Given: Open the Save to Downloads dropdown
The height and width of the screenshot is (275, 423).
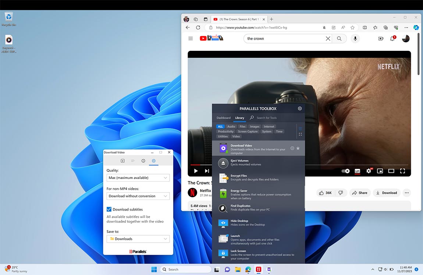Looking at the screenshot, I should [x=138, y=239].
